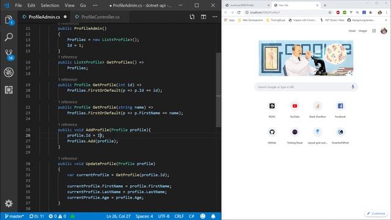Open Chrome's three-dot menu
Viewport: 391px width, 220px height.
387,12
